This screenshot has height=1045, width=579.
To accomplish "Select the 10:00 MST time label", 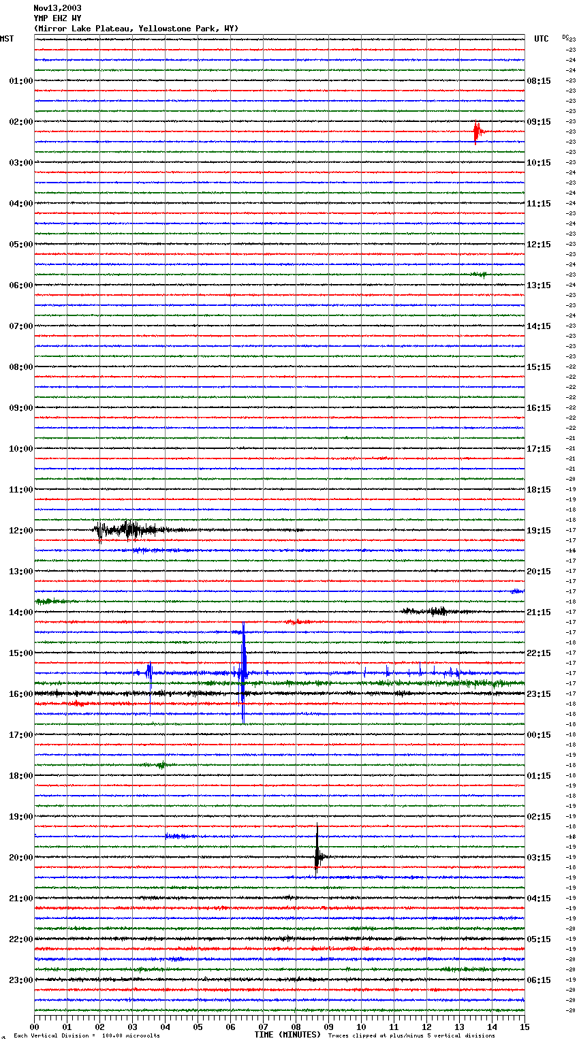I will click(21, 449).
